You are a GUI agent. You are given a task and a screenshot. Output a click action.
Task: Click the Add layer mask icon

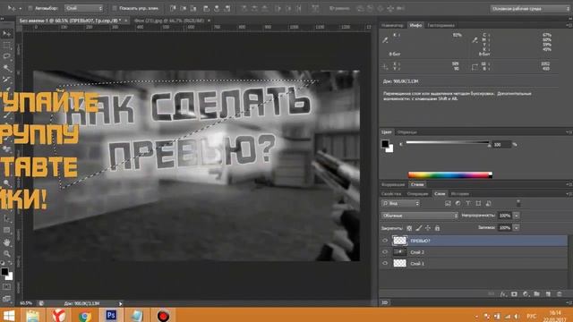(x=514, y=294)
